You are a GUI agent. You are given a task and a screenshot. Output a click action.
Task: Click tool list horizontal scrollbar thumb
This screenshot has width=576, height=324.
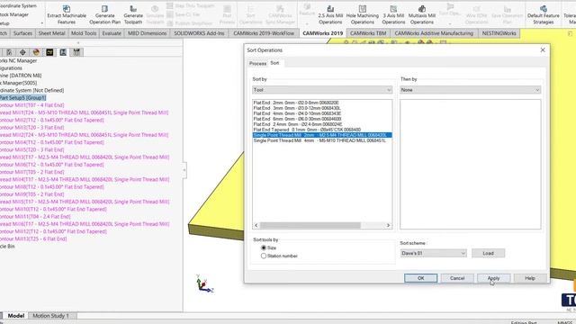point(310,225)
